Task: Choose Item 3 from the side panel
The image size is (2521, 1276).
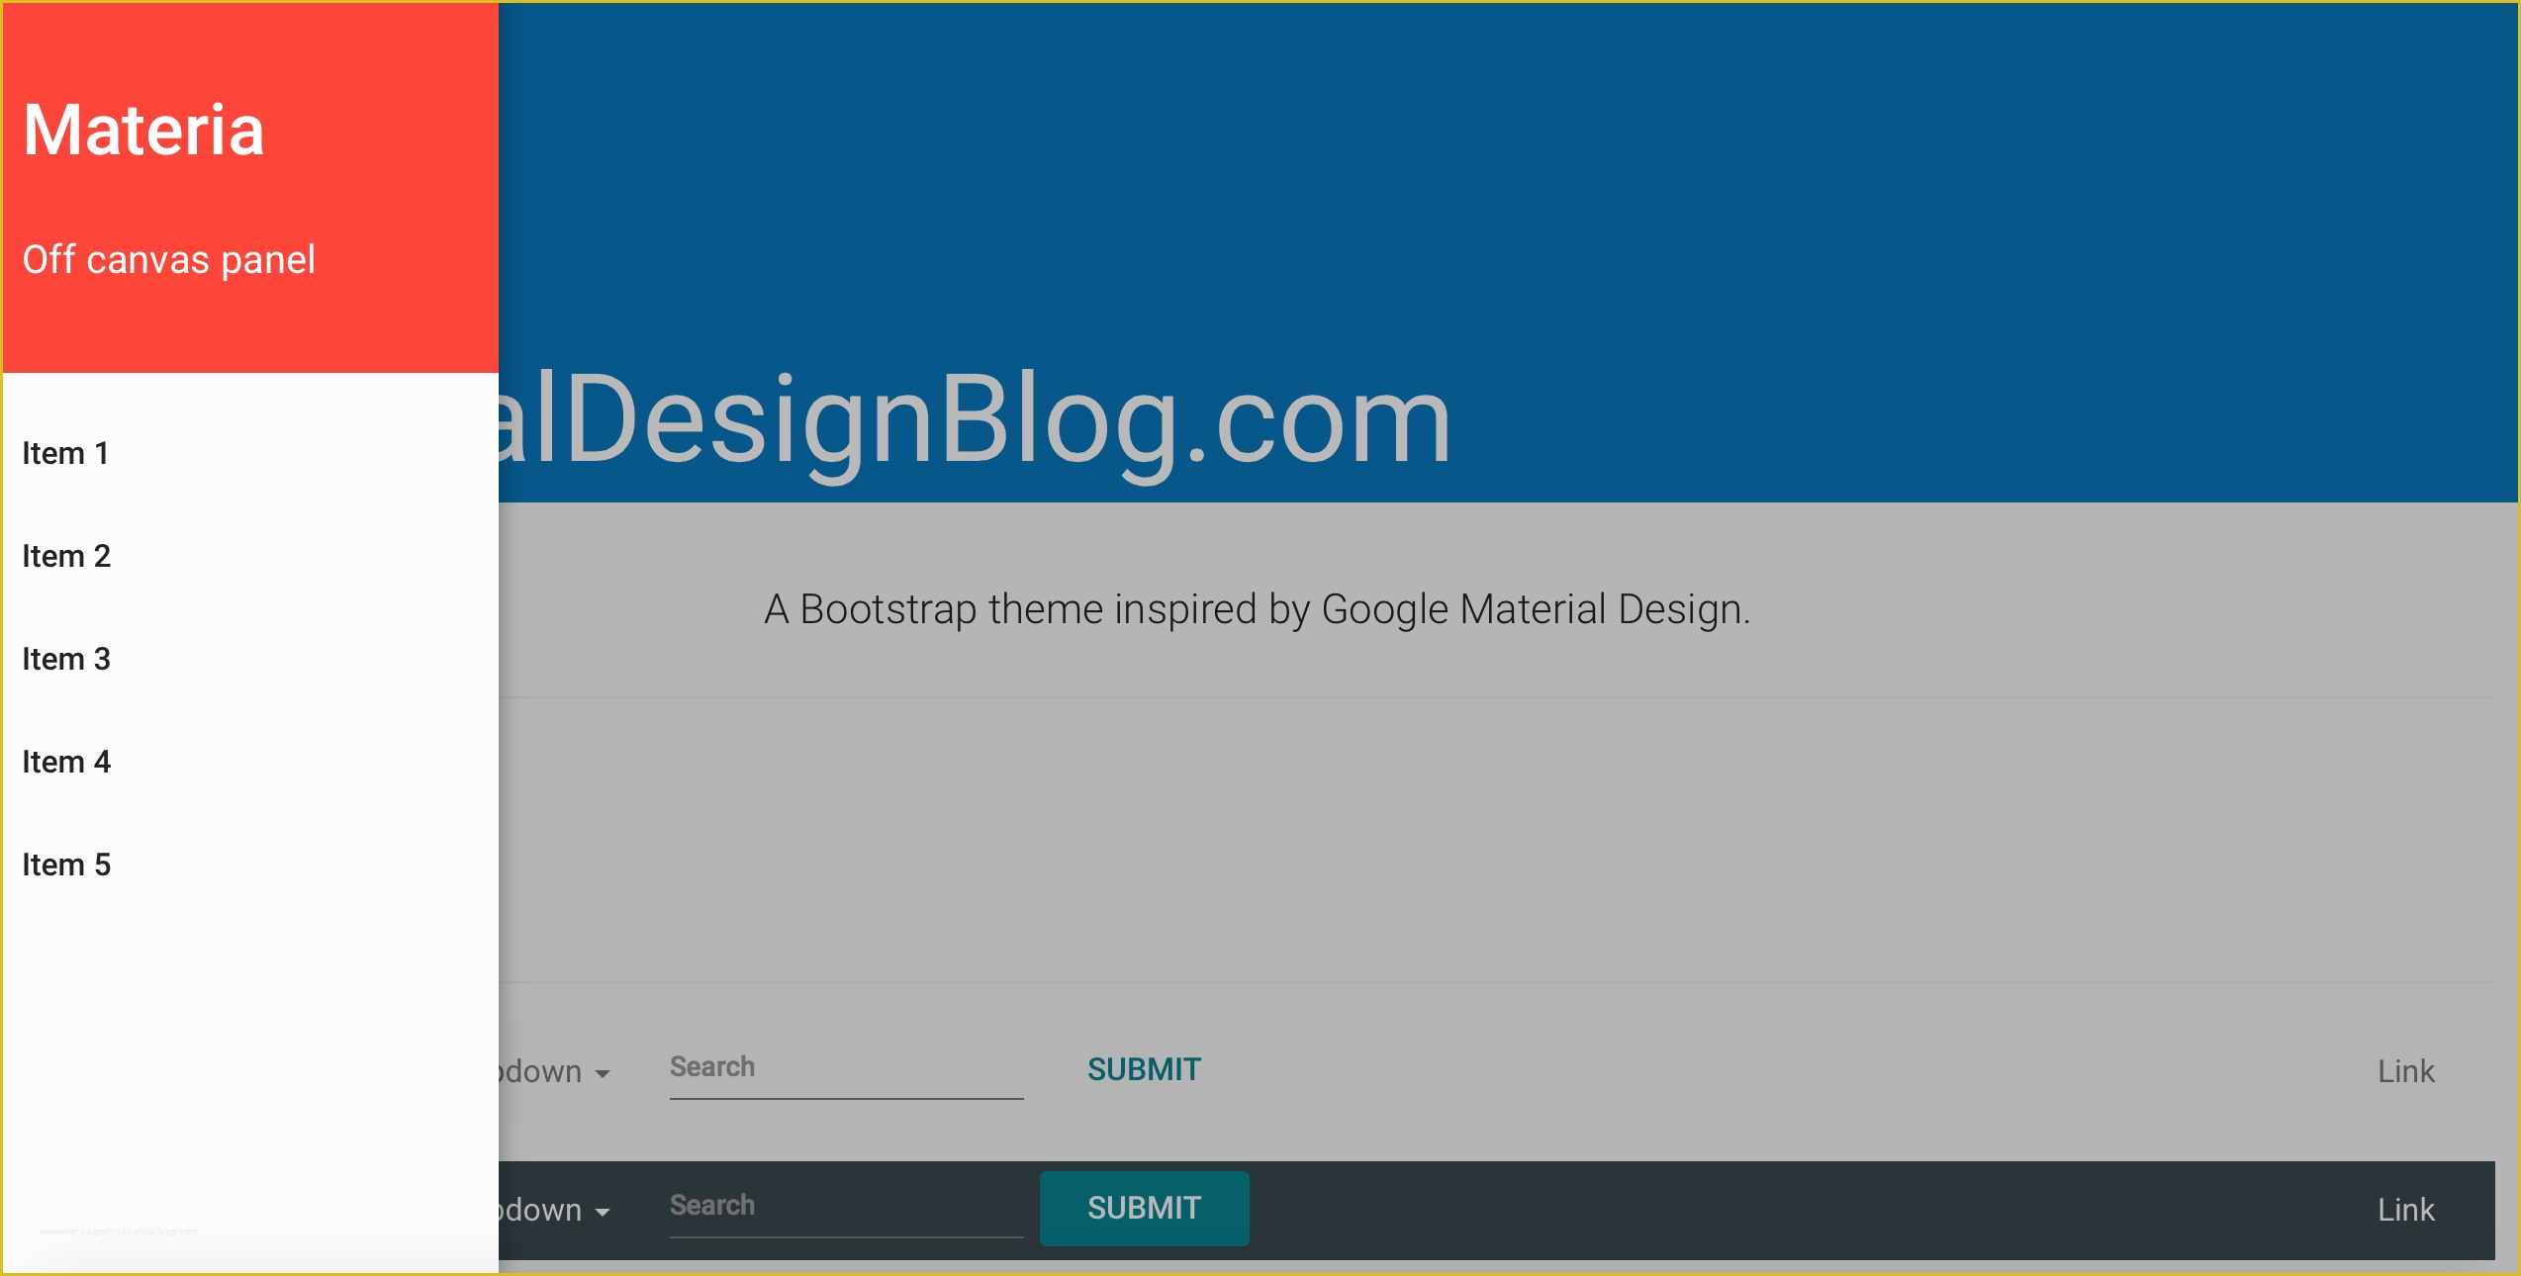Action: tap(65, 659)
